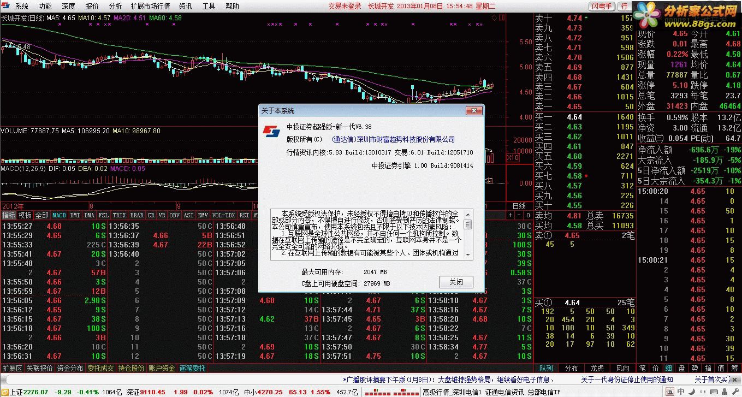Click the 日线 period label under the chart
The image size is (742, 397).
pos(519,206)
